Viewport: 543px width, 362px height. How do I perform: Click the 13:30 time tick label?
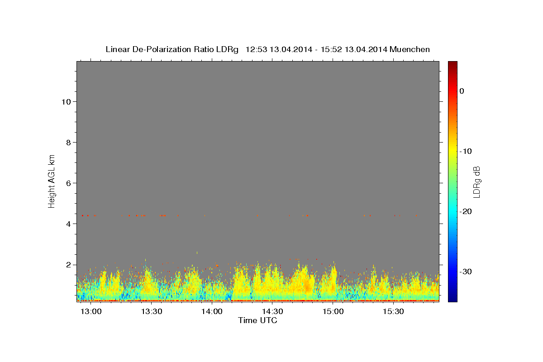click(x=152, y=312)
